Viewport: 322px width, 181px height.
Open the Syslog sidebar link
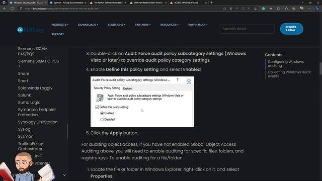[x=24, y=129]
